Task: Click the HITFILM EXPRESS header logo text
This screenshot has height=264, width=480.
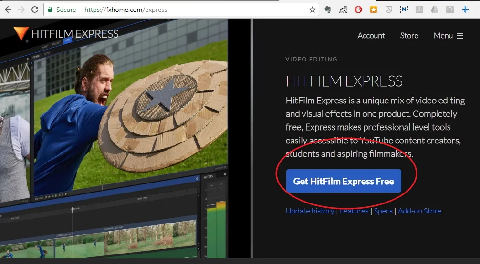Action: (75, 34)
